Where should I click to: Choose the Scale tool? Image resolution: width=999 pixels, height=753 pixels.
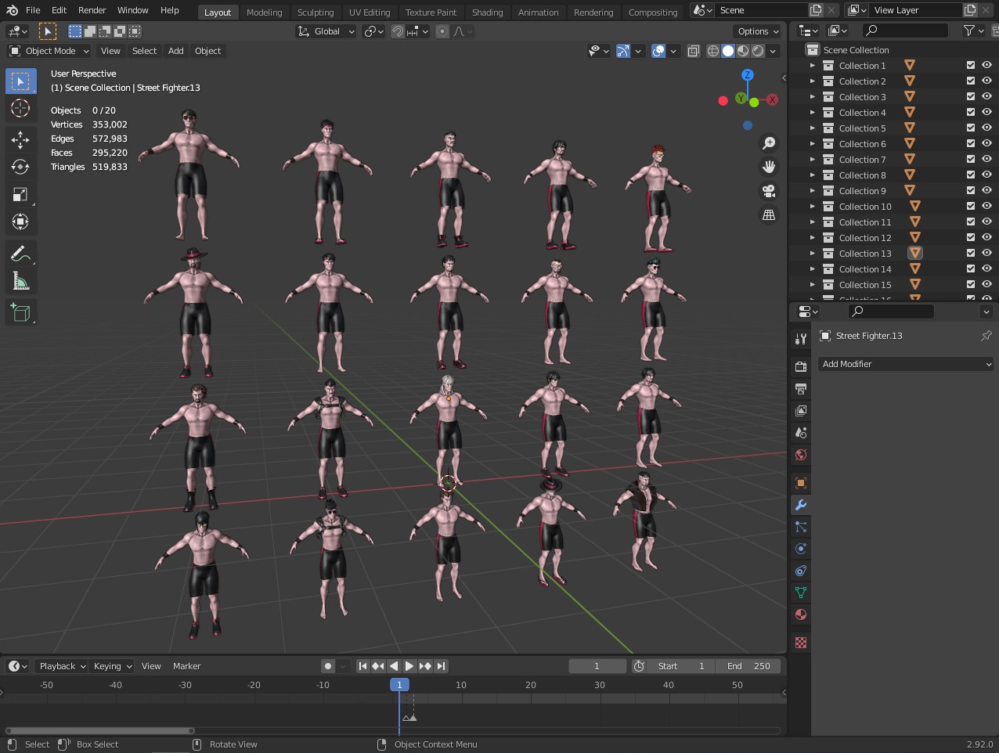tap(20, 195)
